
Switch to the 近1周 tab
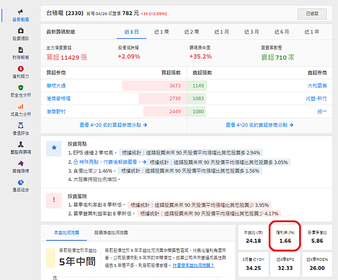pyautogui.click(x=162, y=32)
